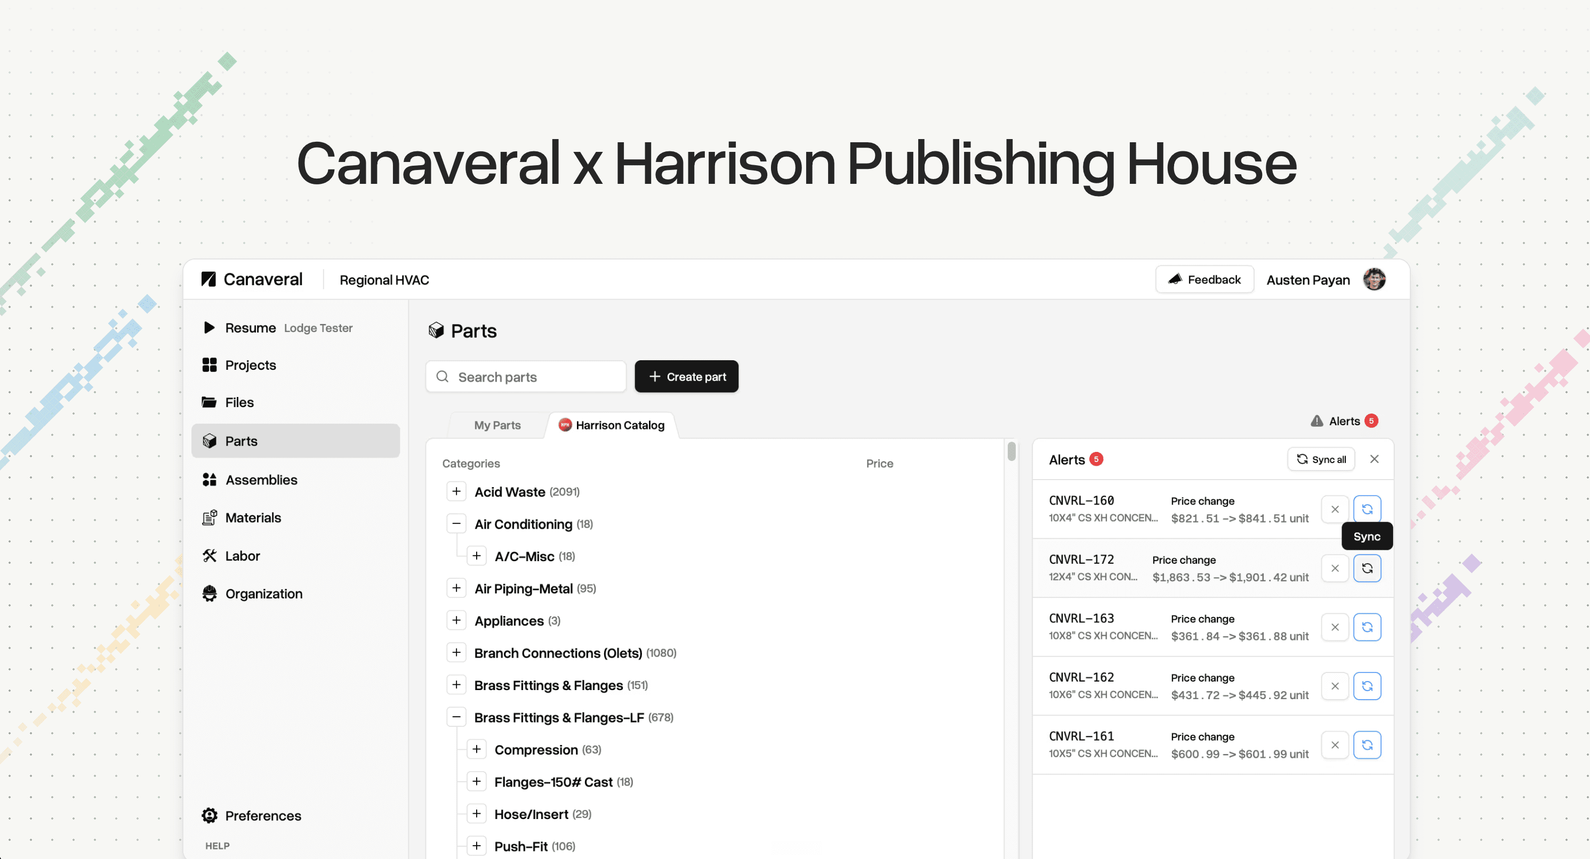Expand Branch Connections (Olets) category

[x=456, y=652]
